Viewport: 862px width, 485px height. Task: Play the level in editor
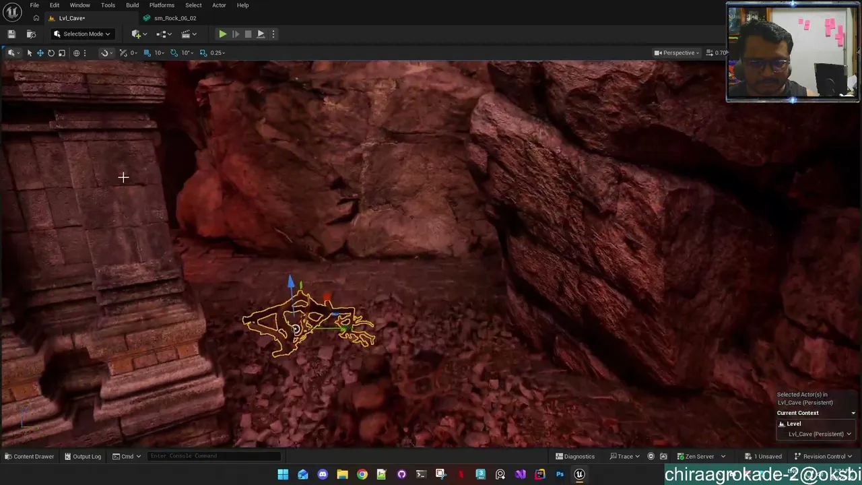222,34
